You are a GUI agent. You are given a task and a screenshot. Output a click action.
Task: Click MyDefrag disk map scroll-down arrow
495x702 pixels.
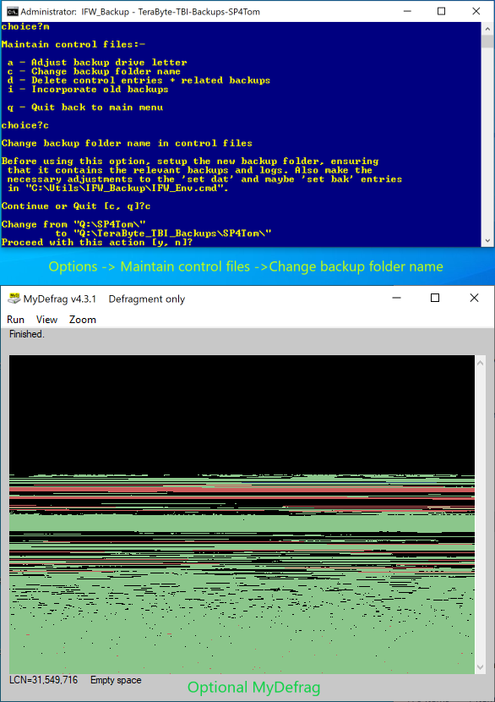pos(481,667)
